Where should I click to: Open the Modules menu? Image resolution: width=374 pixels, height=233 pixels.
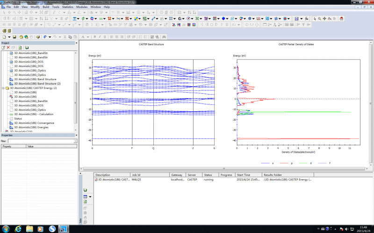(82, 7)
